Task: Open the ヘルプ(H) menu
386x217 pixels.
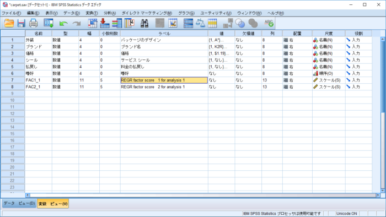Action: [276, 13]
